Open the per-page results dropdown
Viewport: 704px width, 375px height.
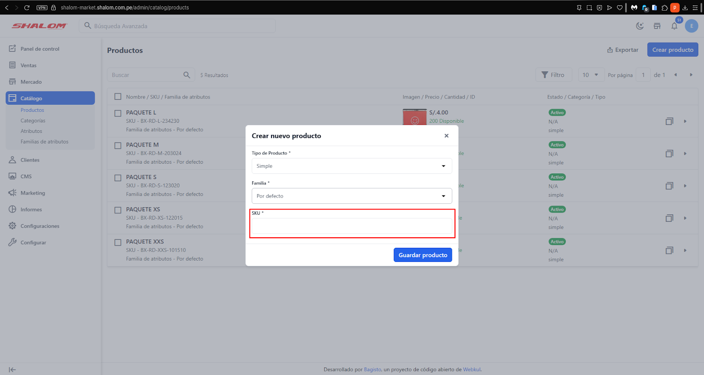[590, 75]
